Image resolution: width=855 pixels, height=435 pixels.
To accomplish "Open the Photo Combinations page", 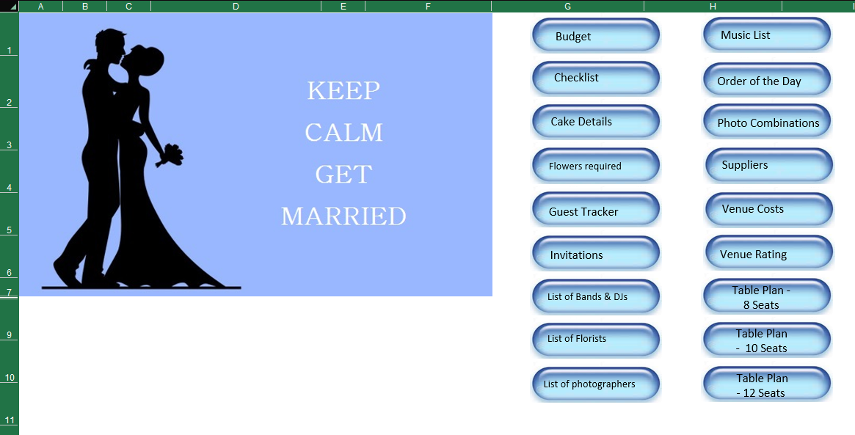I will (767, 123).
